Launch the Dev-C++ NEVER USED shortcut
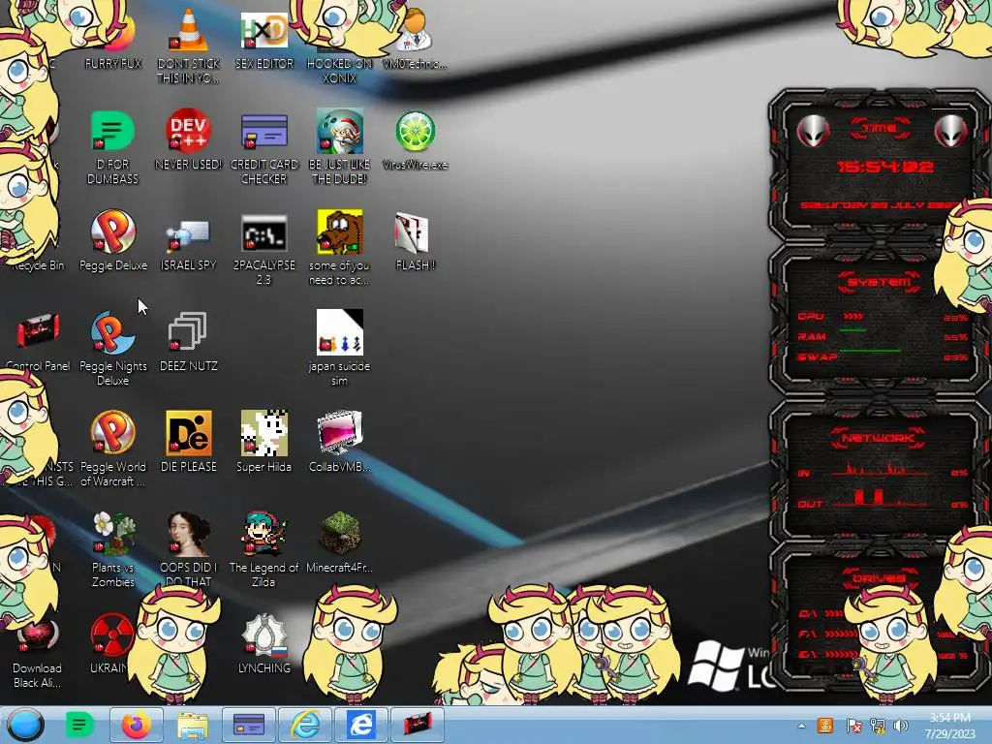The height and width of the screenshot is (744, 992). [189, 131]
